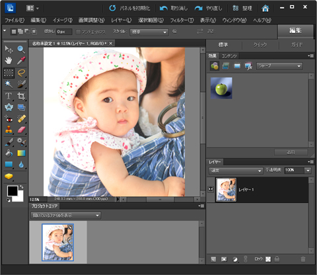
Task: Open the opacity 100% dropdown arrow
Action: click(x=308, y=171)
